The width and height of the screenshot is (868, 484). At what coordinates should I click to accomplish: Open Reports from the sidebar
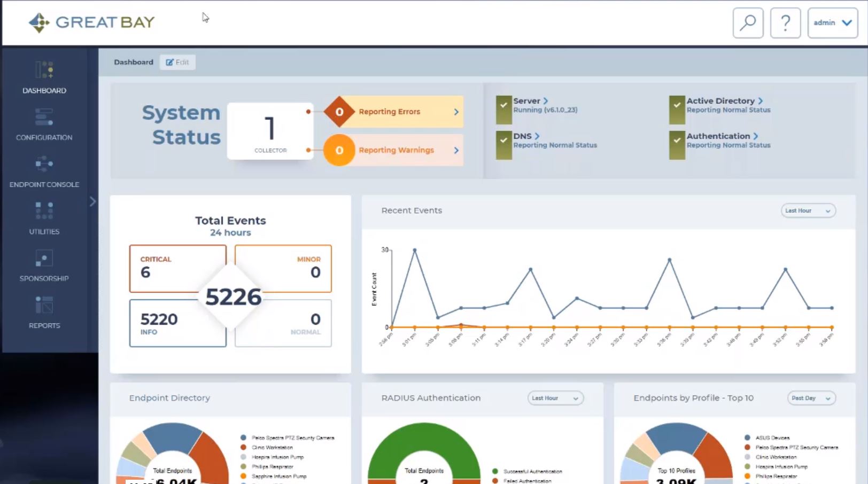click(x=44, y=313)
